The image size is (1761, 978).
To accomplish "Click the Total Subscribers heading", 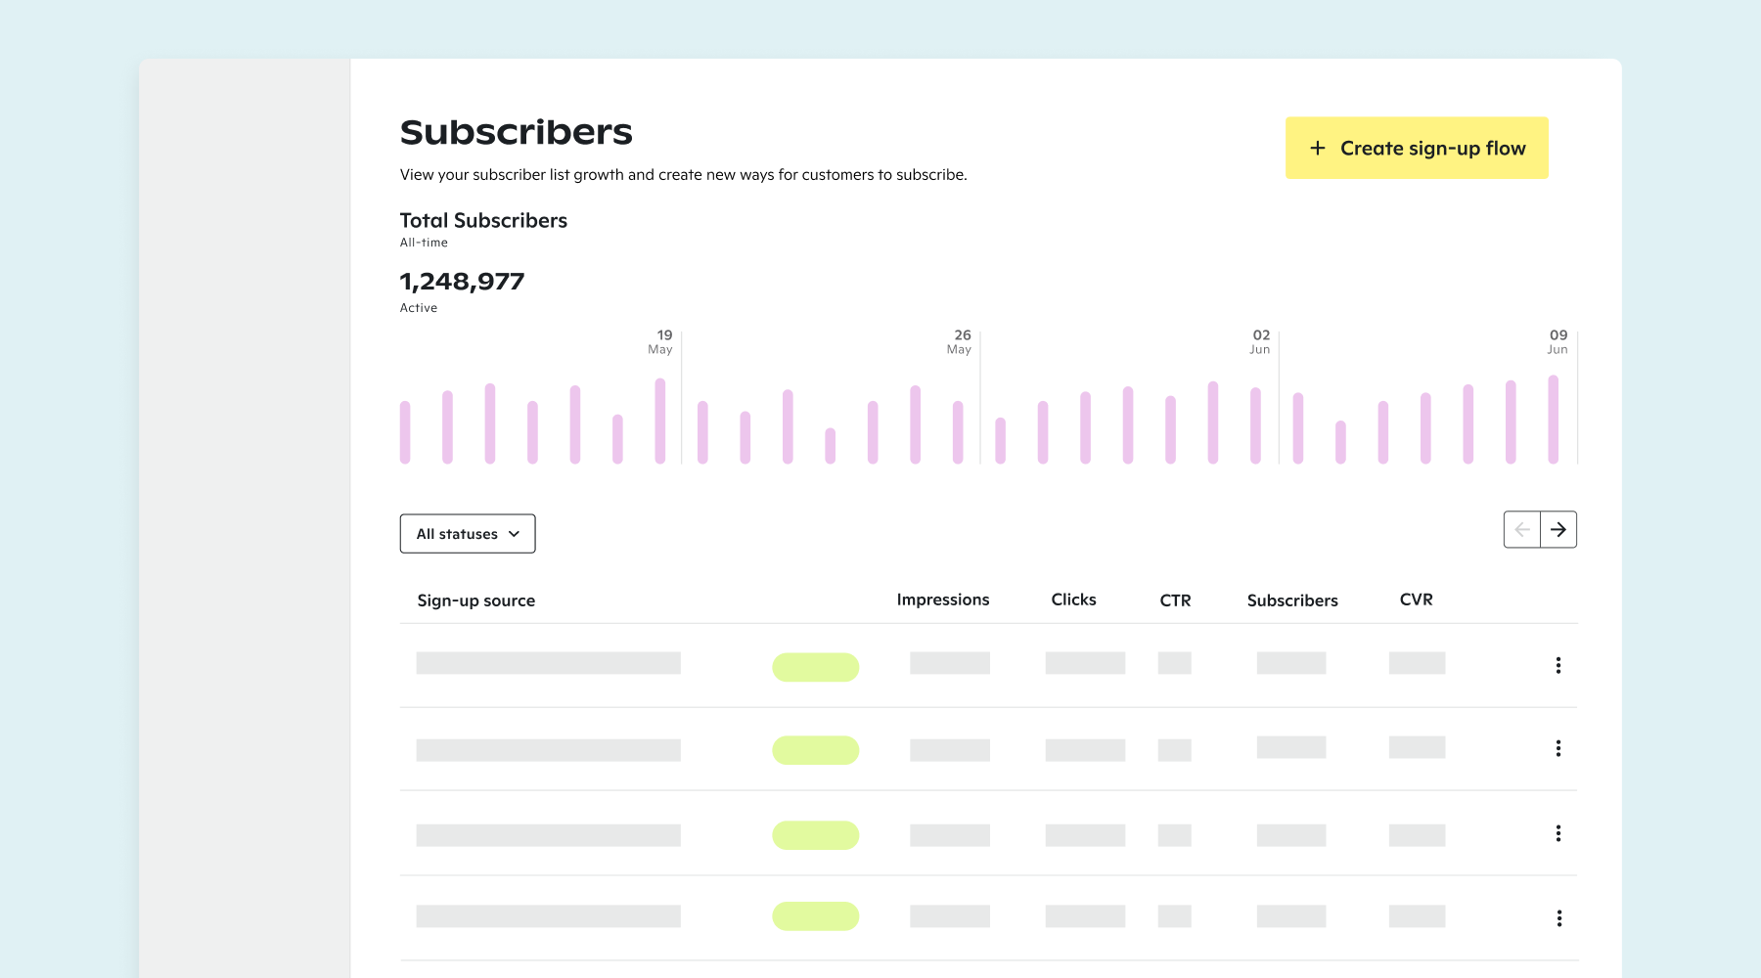I will click(482, 220).
